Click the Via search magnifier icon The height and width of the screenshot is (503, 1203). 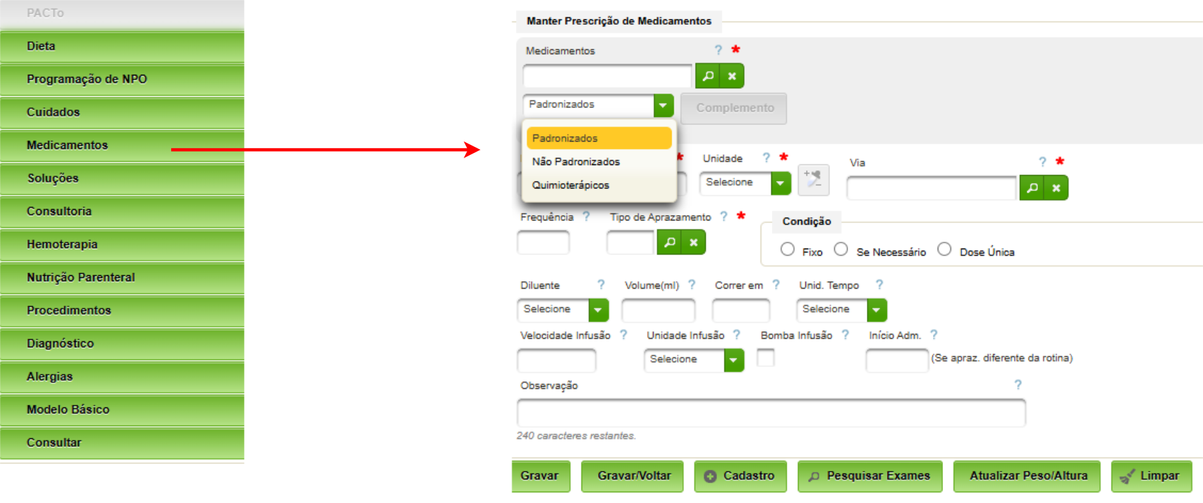pyautogui.click(x=1032, y=188)
